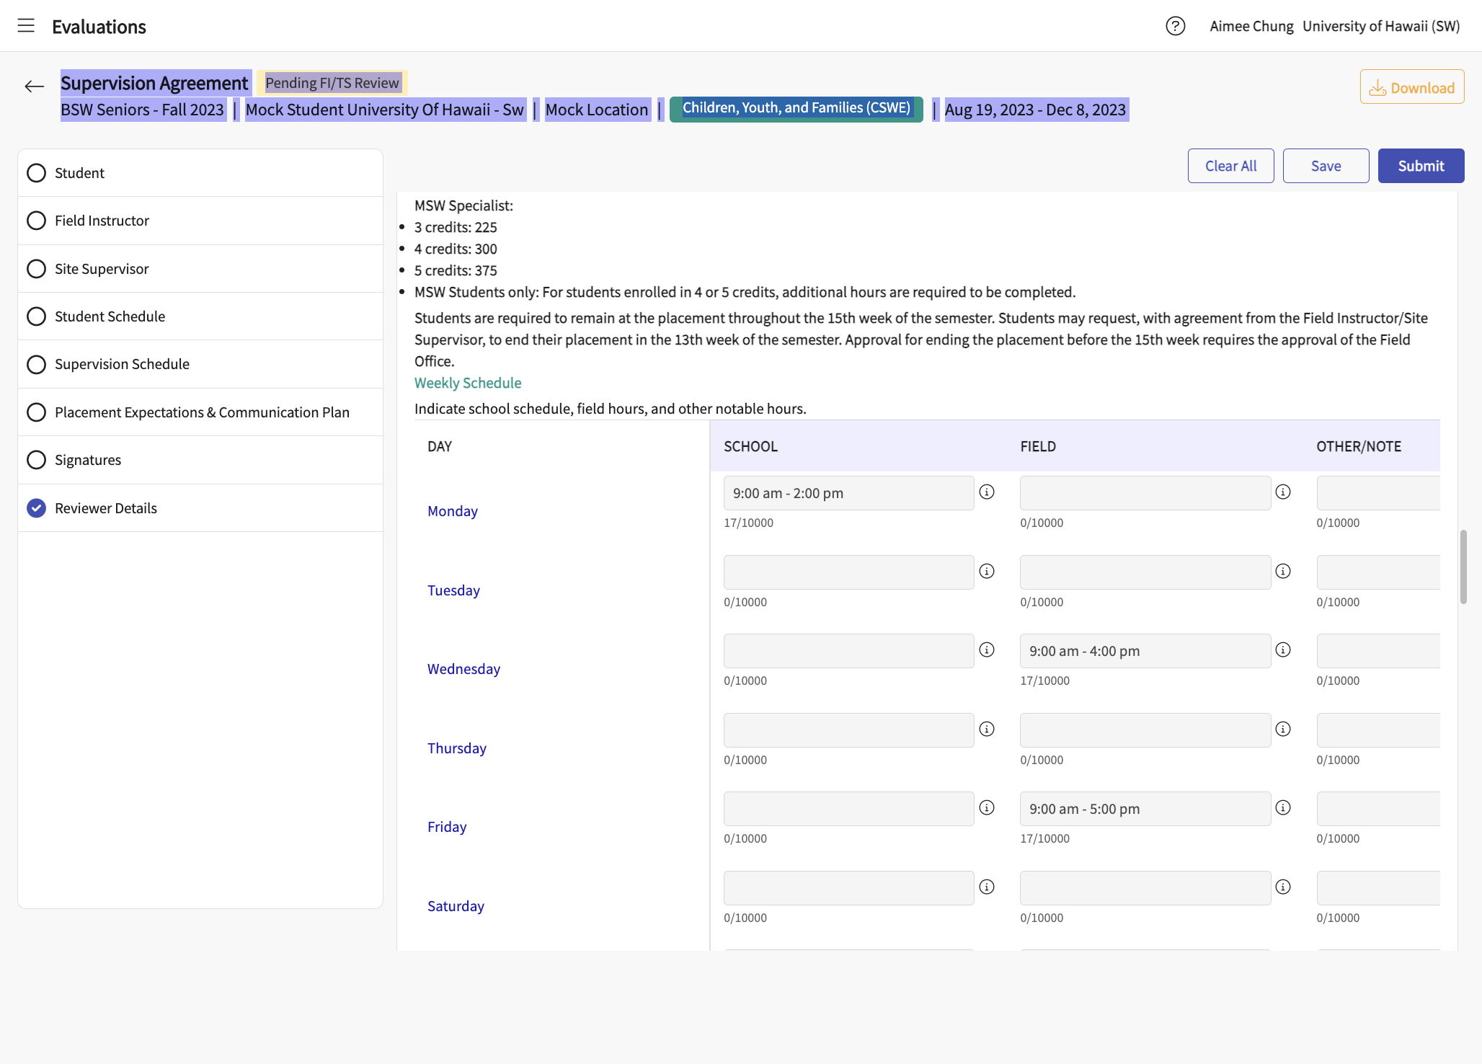Open info icon for Saturday Field hours
This screenshot has width=1482, height=1064.
[x=1283, y=887]
